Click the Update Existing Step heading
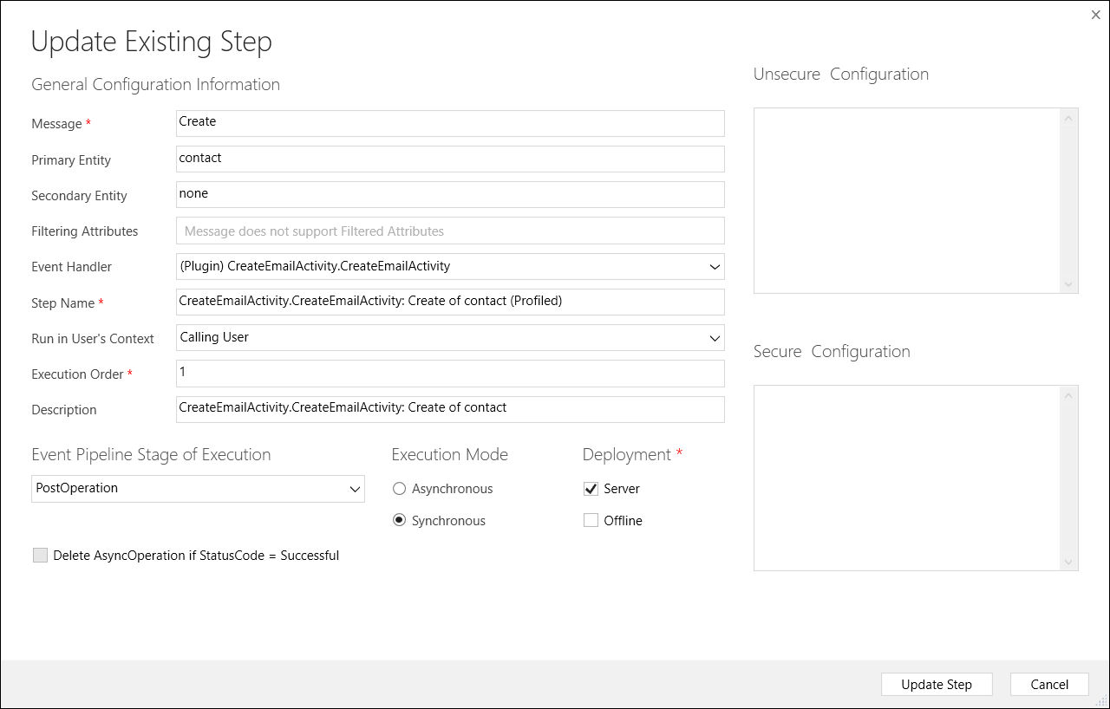1110x709 pixels. click(x=152, y=42)
